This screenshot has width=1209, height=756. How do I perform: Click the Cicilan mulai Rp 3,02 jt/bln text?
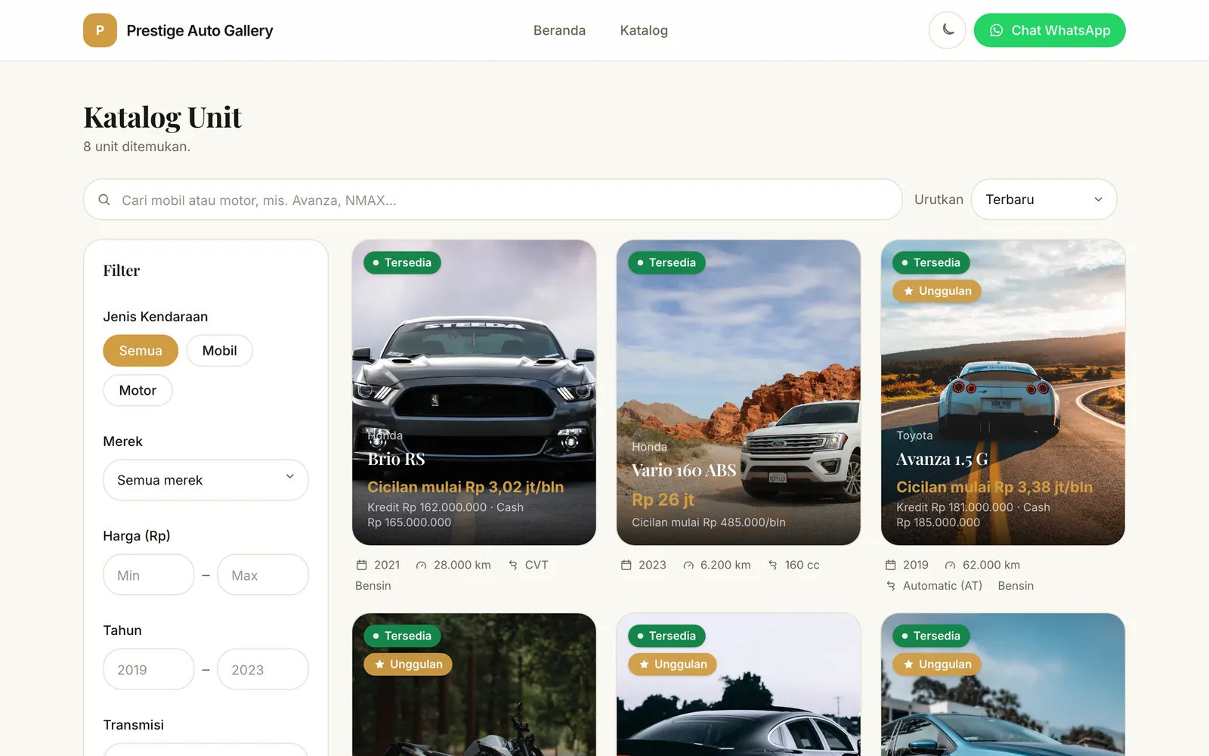click(x=465, y=487)
